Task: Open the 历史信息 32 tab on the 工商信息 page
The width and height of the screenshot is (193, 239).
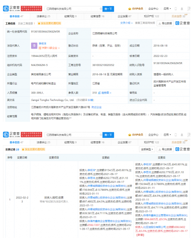Action: click(178, 16)
